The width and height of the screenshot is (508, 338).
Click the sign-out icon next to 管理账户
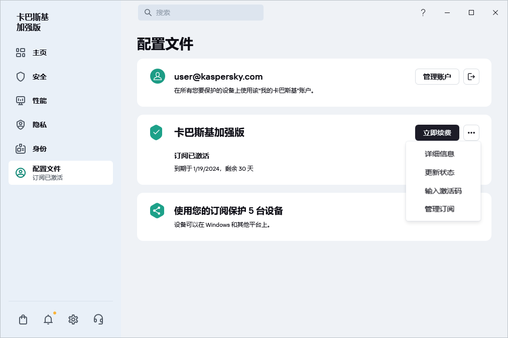point(471,77)
